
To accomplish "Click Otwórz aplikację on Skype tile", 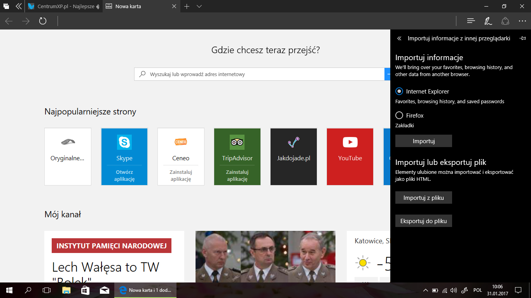I will coord(124,175).
